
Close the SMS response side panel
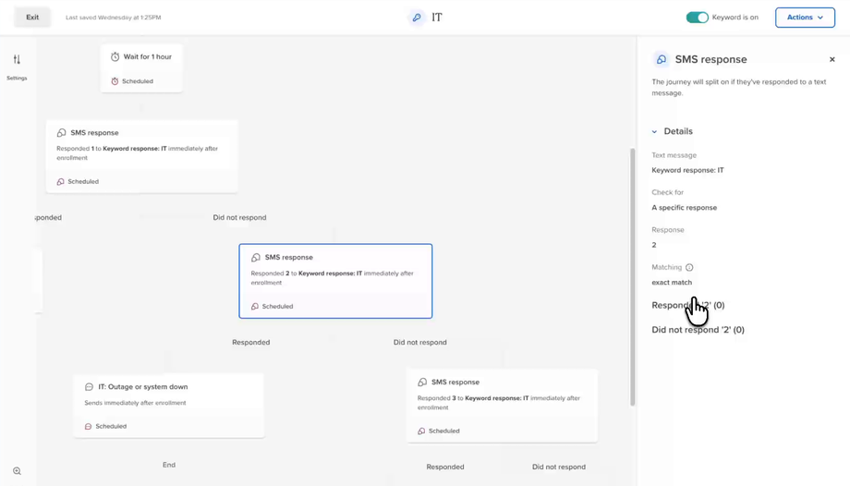[832, 60]
